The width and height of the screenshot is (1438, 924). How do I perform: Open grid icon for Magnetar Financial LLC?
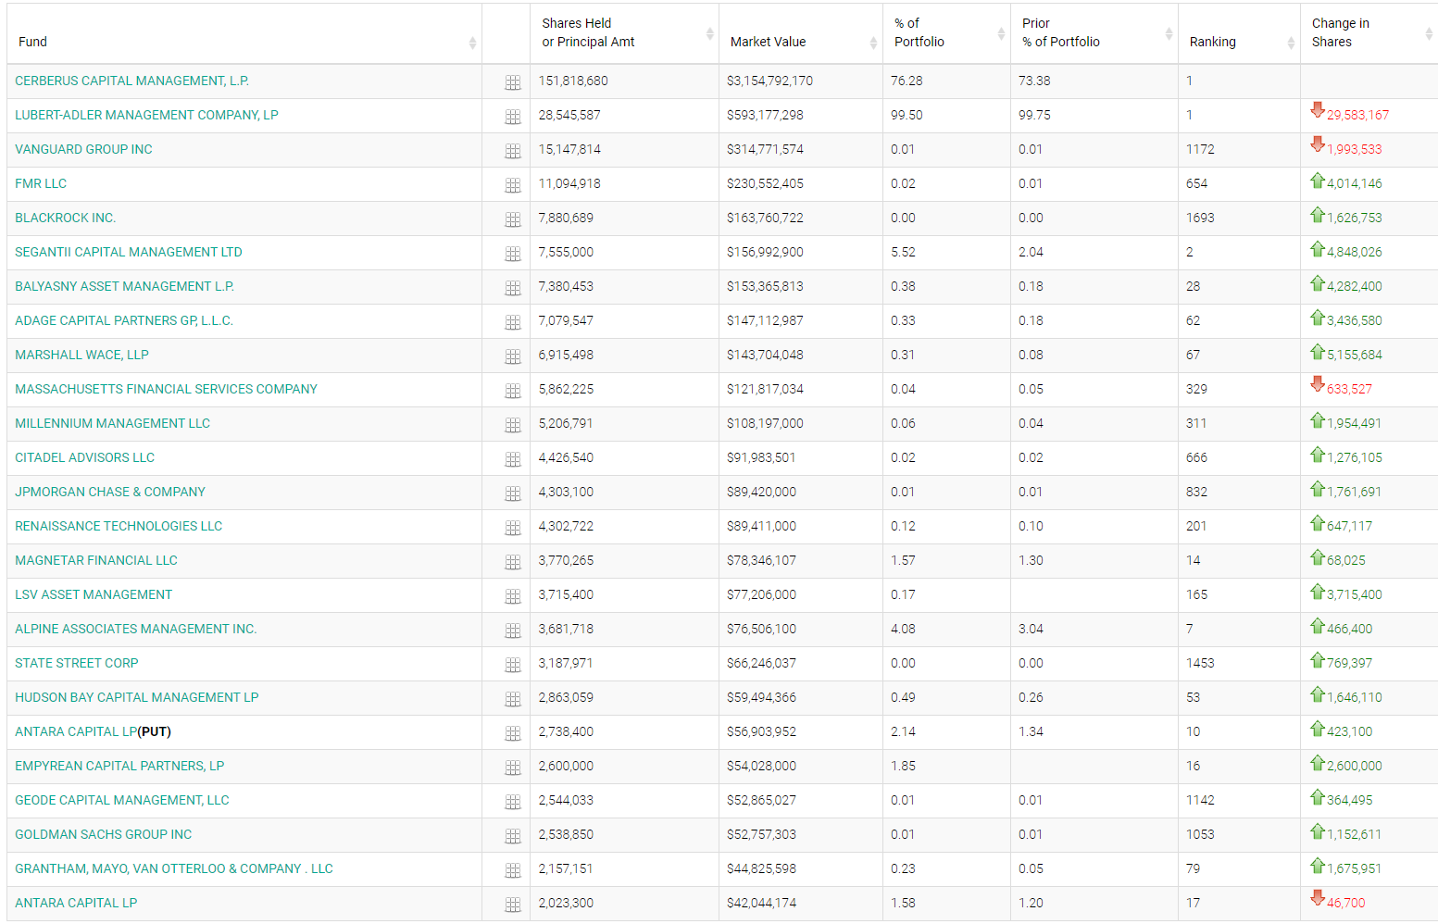pyautogui.click(x=513, y=562)
